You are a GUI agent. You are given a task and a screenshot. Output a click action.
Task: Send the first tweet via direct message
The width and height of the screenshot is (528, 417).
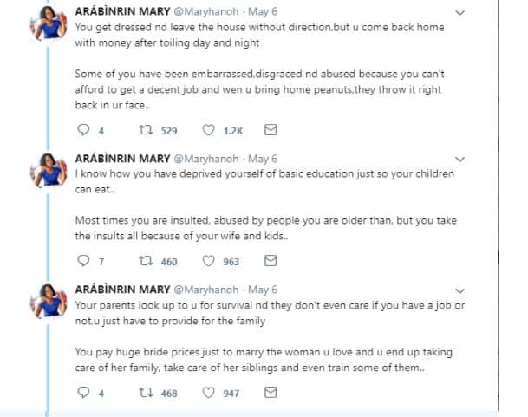tap(271, 130)
